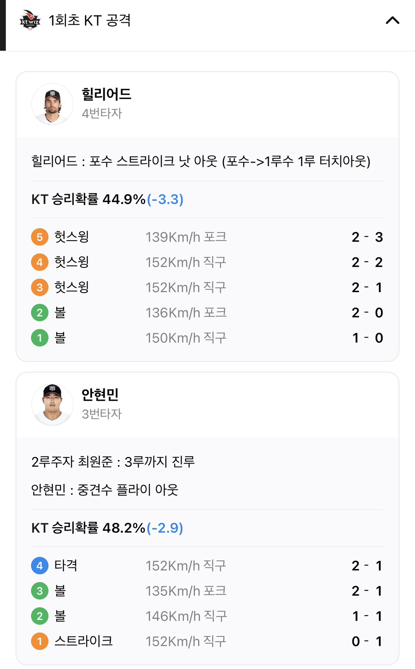Collapse the 1회초 KT 공격 section chevron
The image size is (415, 669).
coord(392,20)
